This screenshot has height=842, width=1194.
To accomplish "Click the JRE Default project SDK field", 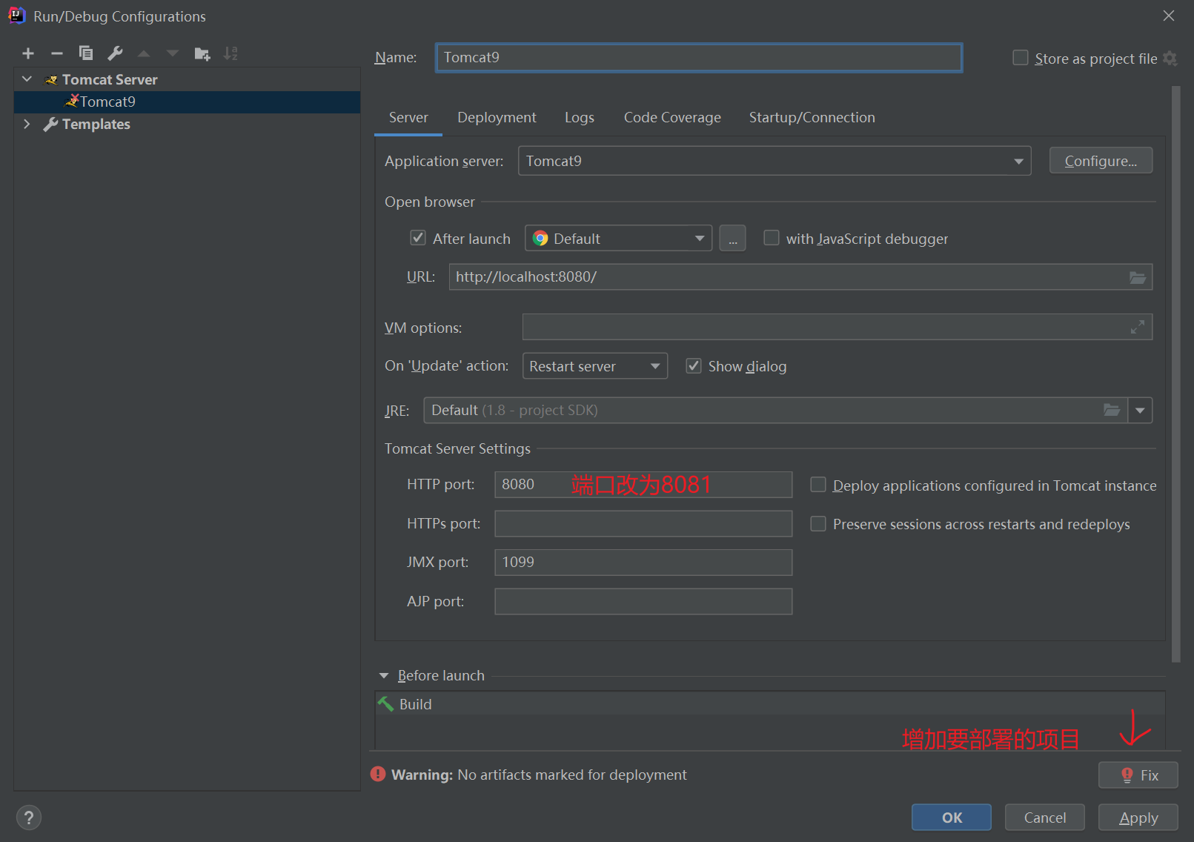I will (x=775, y=410).
